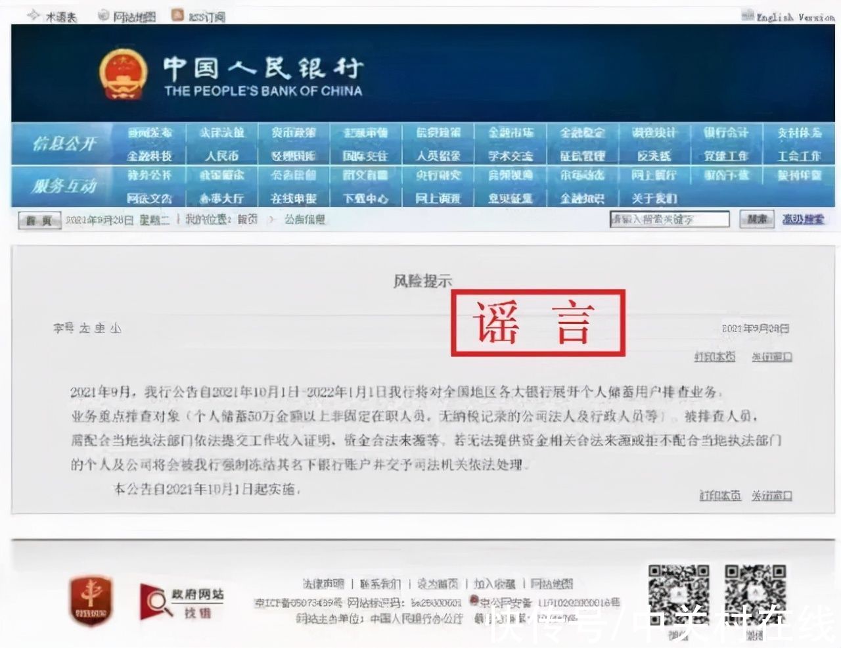Open the 网站地图 link in top bar
The height and width of the screenshot is (648, 841).
134,17
